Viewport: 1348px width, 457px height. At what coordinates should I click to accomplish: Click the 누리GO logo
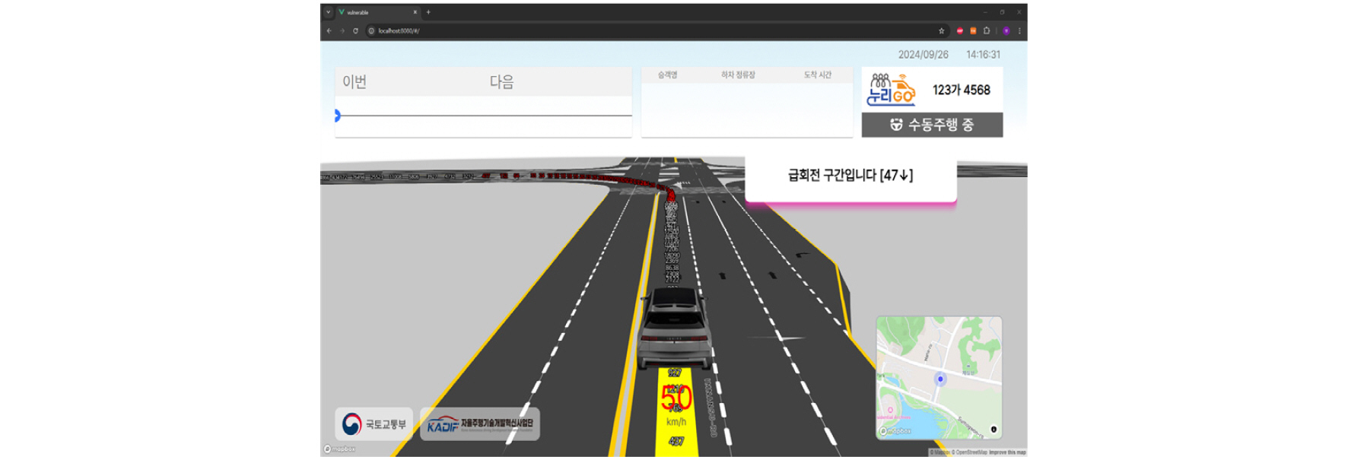click(892, 90)
